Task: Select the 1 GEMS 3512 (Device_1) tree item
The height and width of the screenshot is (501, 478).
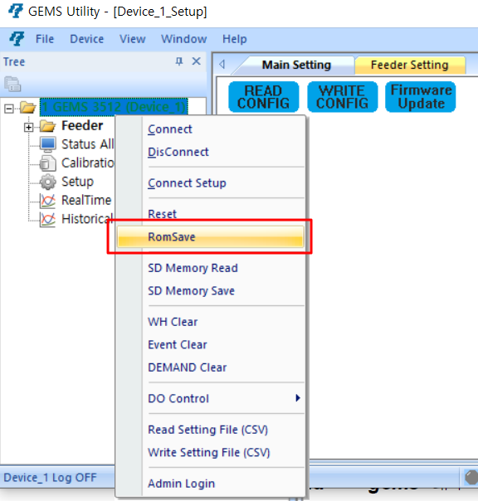Action: (x=114, y=107)
